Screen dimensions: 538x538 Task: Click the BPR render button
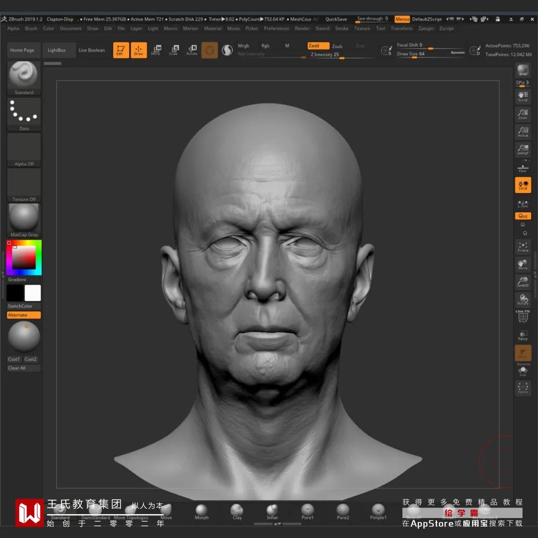coord(523,71)
